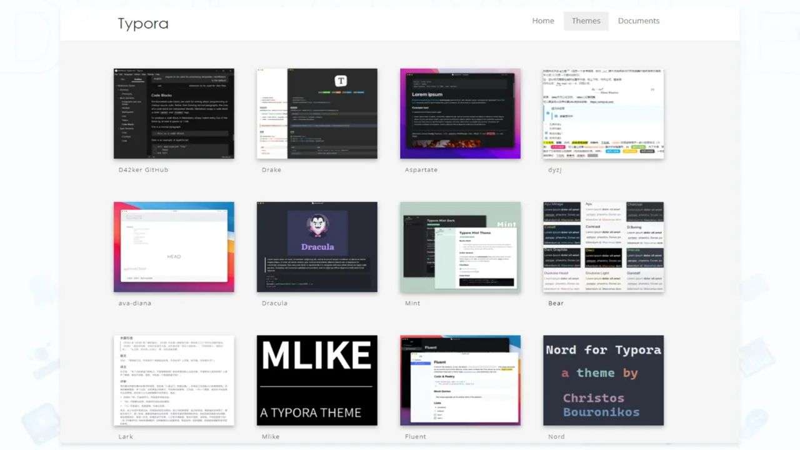The height and width of the screenshot is (450, 800).
Task: Click the Dracula theme name label
Action: (x=274, y=303)
